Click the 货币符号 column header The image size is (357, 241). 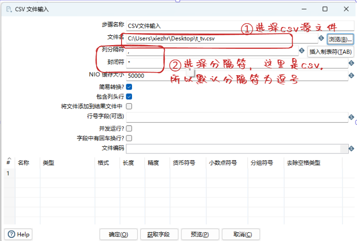click(x=188, y=163)
